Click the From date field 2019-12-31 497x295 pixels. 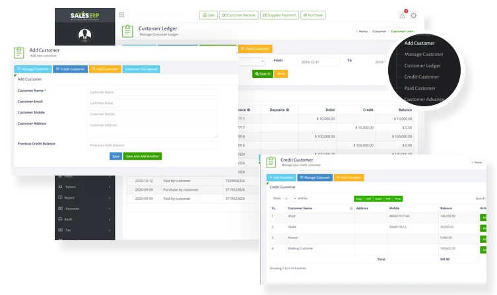click(x=319, y=62)
